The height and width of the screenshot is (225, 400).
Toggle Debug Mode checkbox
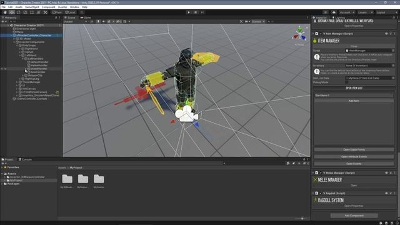(346, 82)
